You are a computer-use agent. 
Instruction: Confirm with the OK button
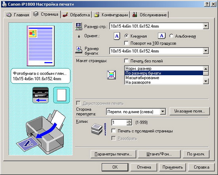pos(115,167)
